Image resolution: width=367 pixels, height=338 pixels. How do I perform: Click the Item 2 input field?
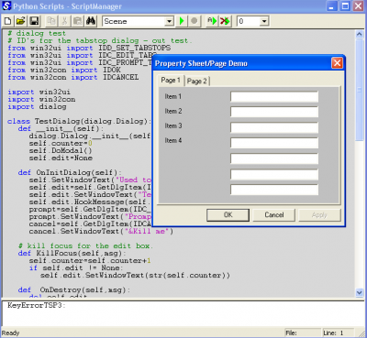click(274, 112)
